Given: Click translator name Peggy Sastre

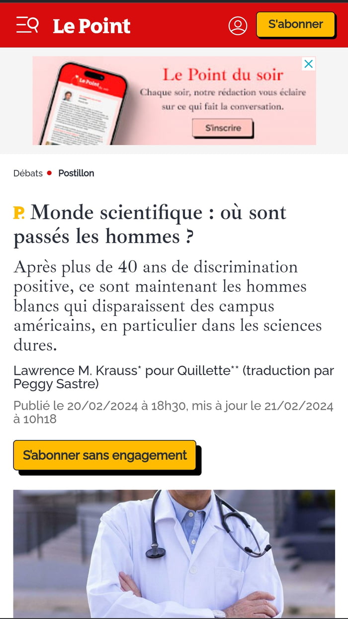Looking at the screenshot, I should tap(55, 385).
